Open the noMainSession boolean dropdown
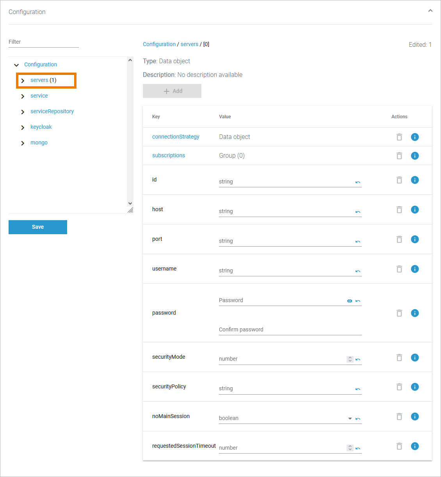The height and width of the screenshot is (477, 441). pos(350,418)
